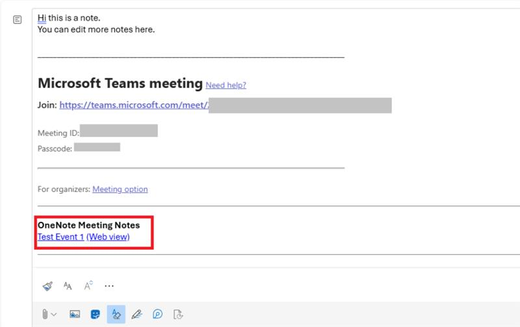Click the 'You can edit more notes here.' line
The height and width of the screenshot is (327, 520).
[x=96, y=29]
